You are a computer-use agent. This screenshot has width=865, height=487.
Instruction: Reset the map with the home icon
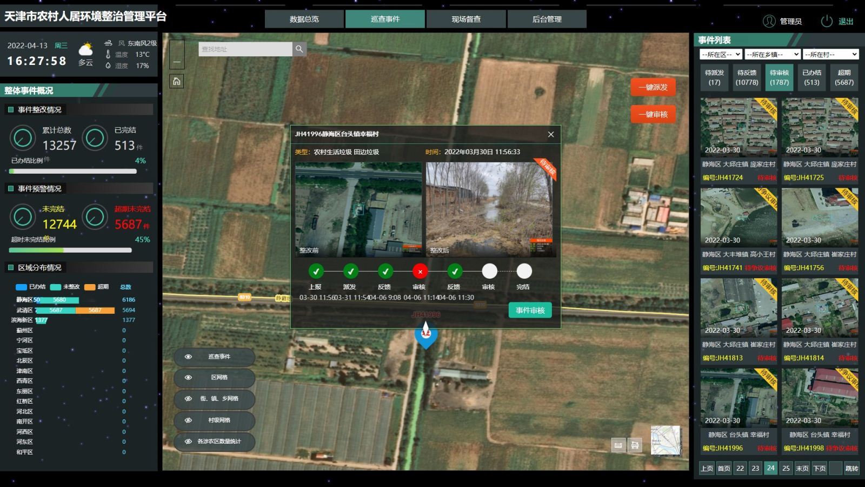(x=176, y=81)
